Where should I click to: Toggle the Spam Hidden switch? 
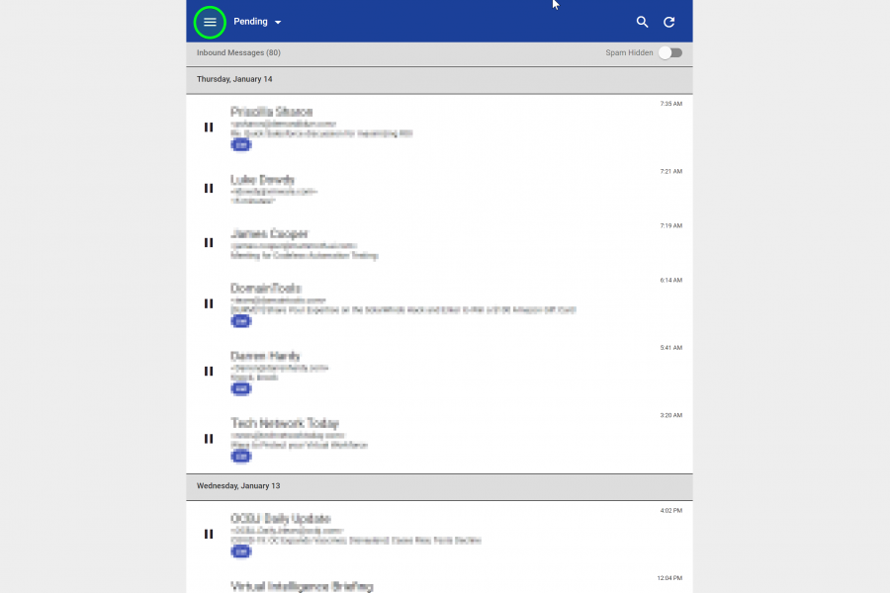[x=670, y=52]
